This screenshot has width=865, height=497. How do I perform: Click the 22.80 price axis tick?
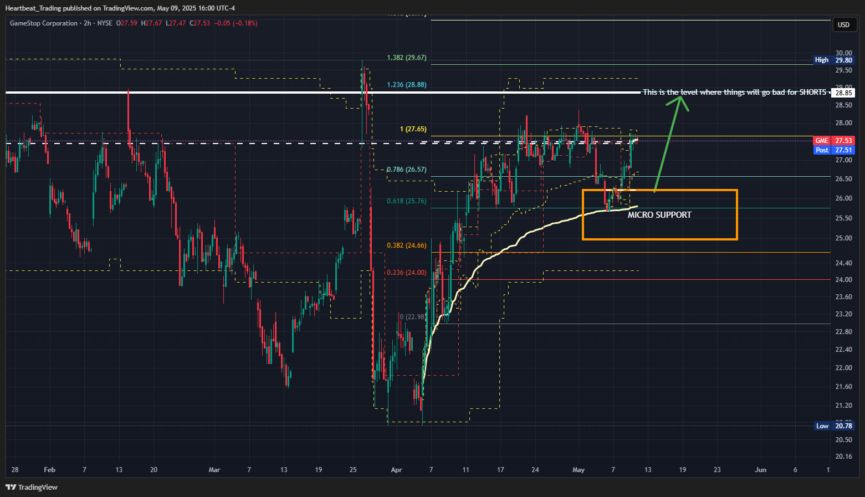point(844,332)
